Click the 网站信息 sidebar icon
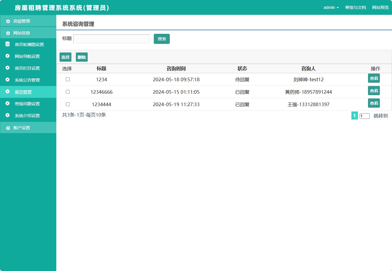The image size is (392, 271). (x=7, y=33)
